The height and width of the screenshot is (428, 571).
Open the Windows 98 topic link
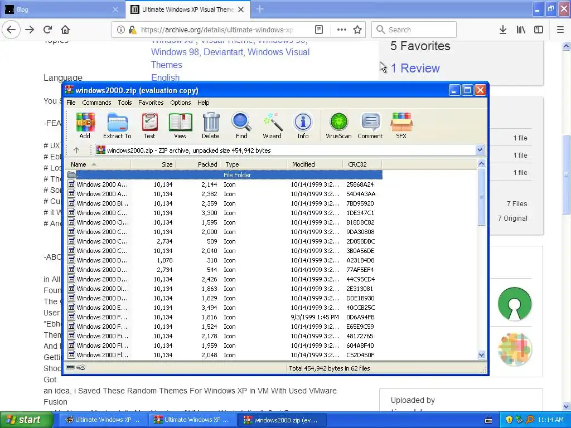coord(175,52)
